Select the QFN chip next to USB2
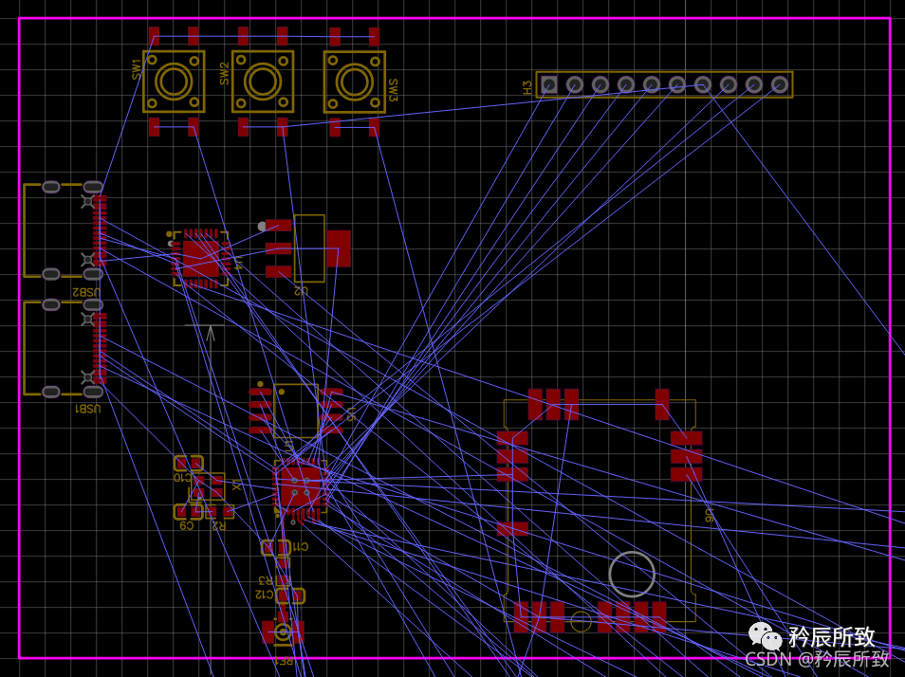 [200, 257]
